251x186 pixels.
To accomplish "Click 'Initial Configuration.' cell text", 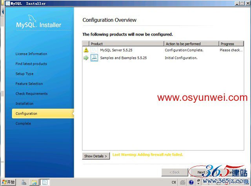I will [181, 58].
